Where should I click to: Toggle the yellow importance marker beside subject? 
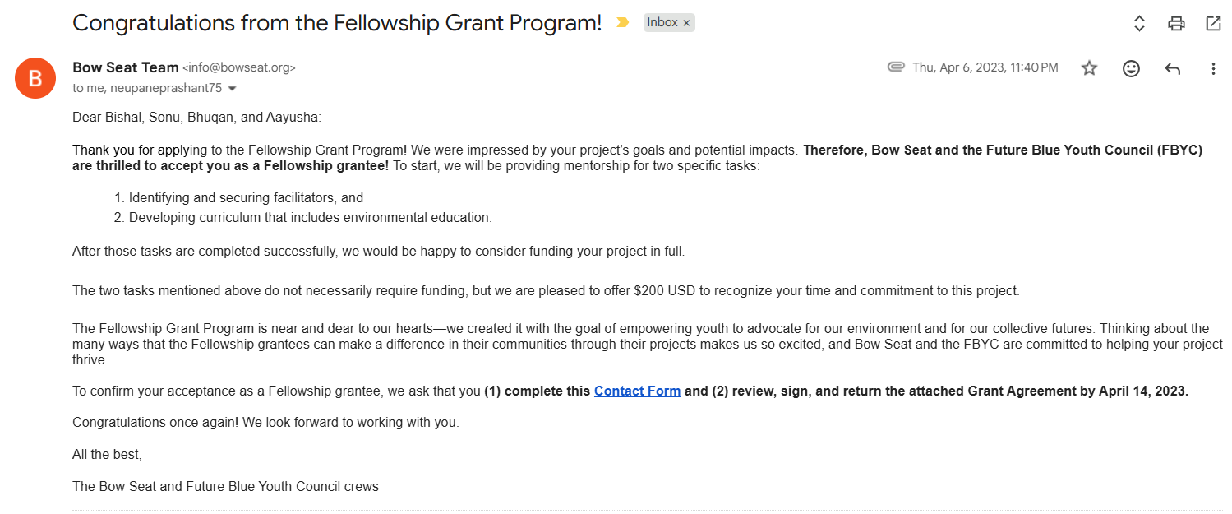[622, 23]
